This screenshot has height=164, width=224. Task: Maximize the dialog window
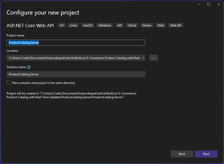click(209, 4)
